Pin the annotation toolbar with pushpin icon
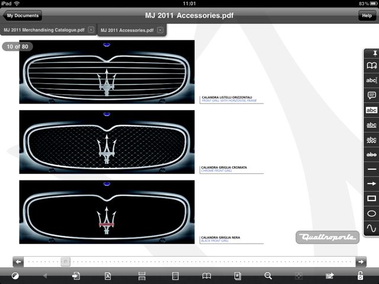This screenshot has width=379, height=284. [x=375, y=53]
